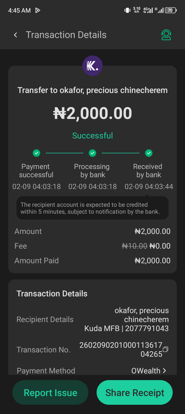Tap the Processing by bank checkmark
The height and width of the screenshot is (414, 185).
point(92,153)
